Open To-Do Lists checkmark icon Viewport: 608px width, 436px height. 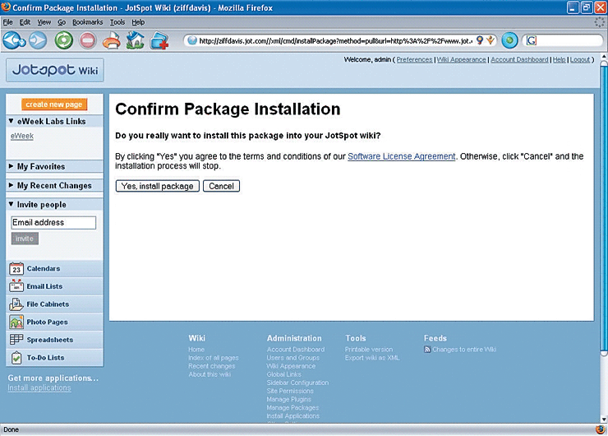(16, 358)
